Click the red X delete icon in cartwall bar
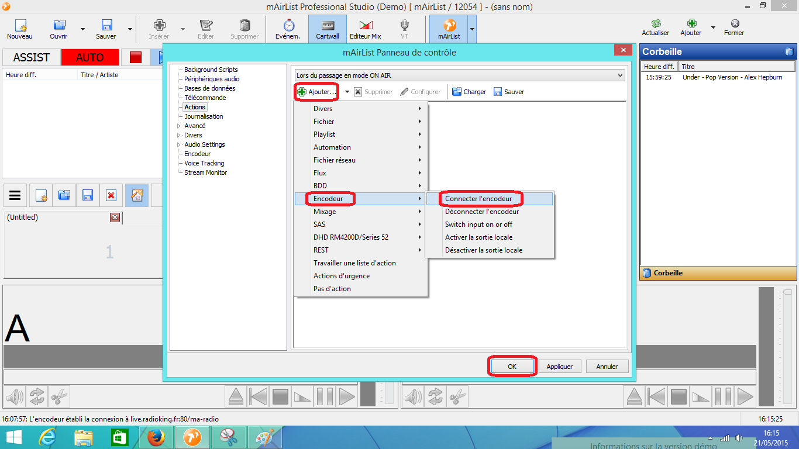 (x=111, y=195)
